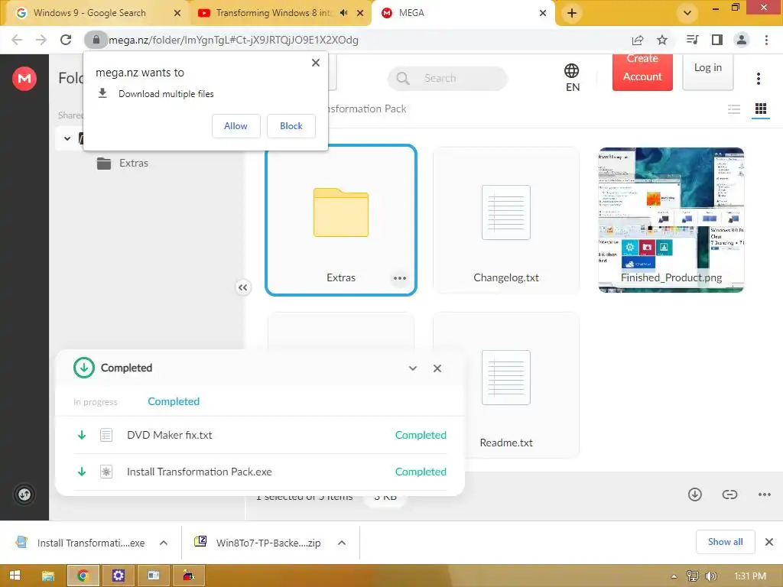Collapse the shared folder tree chevron
Screen dimensions: 783x587
[67, 138]
